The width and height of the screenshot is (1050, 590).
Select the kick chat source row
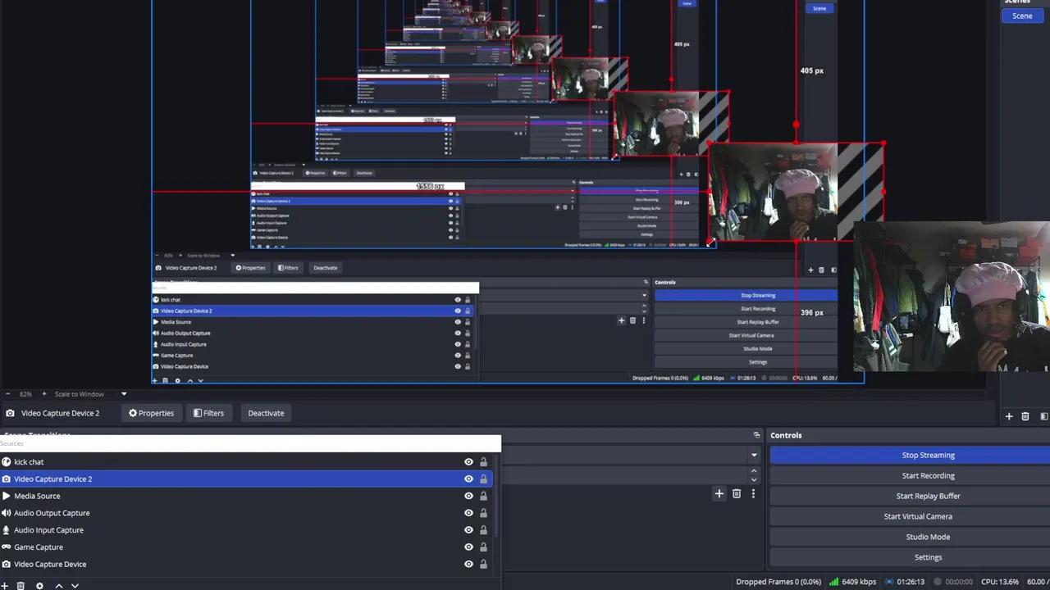[246, 462]
